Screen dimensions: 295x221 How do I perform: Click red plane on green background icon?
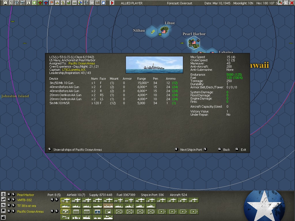[40, 3]
